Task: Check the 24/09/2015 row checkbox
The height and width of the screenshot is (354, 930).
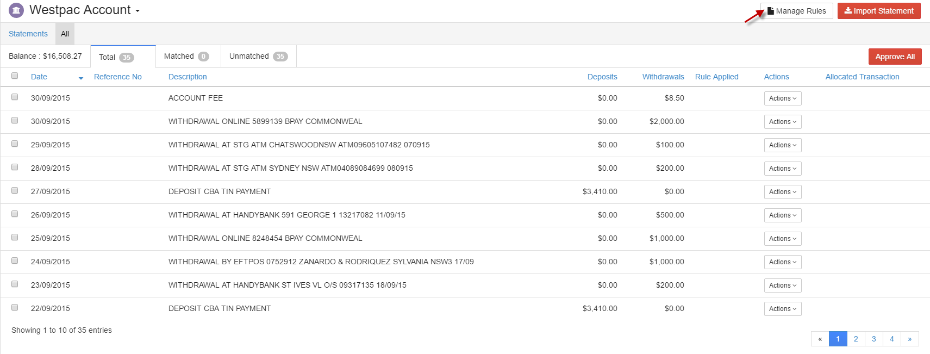Action: [15, 261]
